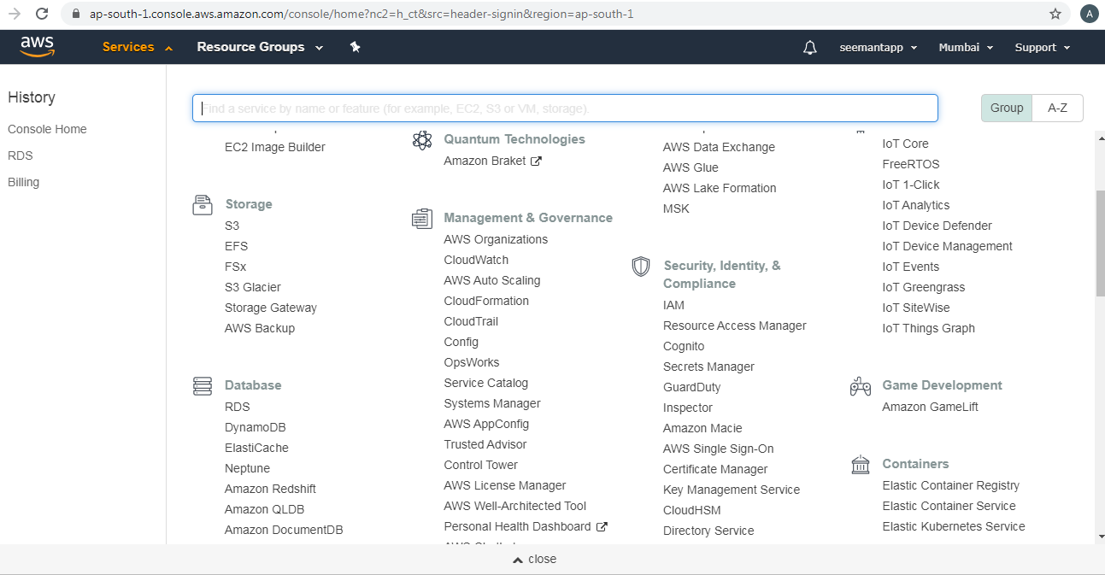
Task: Open GuardDuty service
Action: (691, 387)
